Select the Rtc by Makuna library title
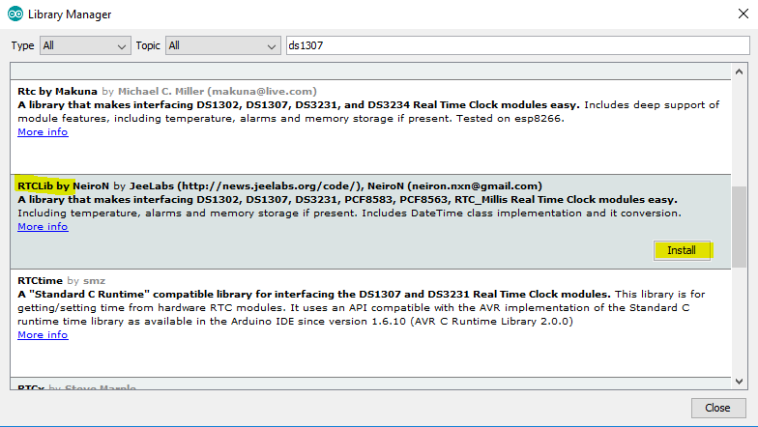 pyautogui.click(x=58, y=91)
